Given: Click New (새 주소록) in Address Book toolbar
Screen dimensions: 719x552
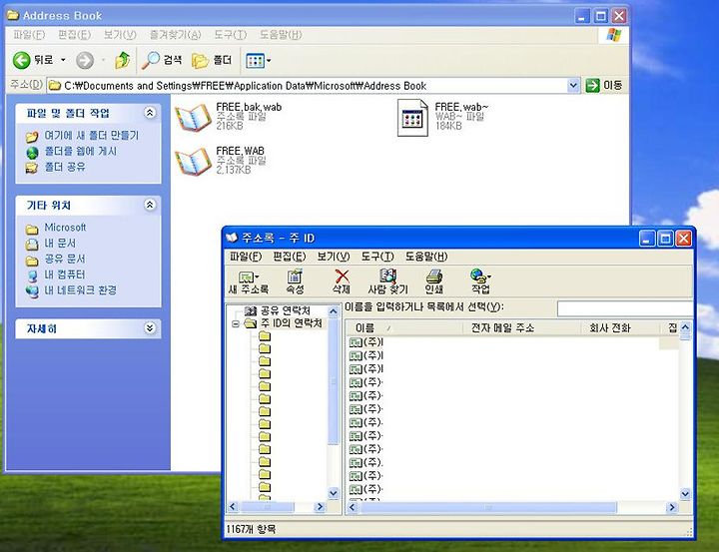Looking at the screenshot, I should 248,281.
